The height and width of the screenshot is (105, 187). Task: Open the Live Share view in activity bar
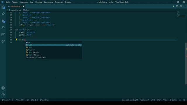click(x=3, y=41)
